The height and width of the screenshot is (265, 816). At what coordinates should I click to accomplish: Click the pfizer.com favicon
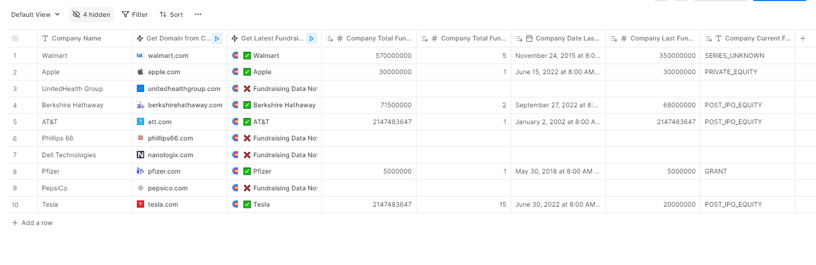tap(140, 171)
